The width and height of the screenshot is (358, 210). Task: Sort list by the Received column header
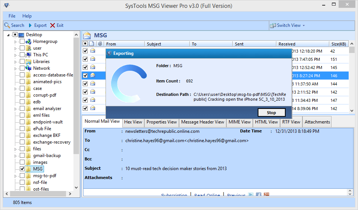302,44
